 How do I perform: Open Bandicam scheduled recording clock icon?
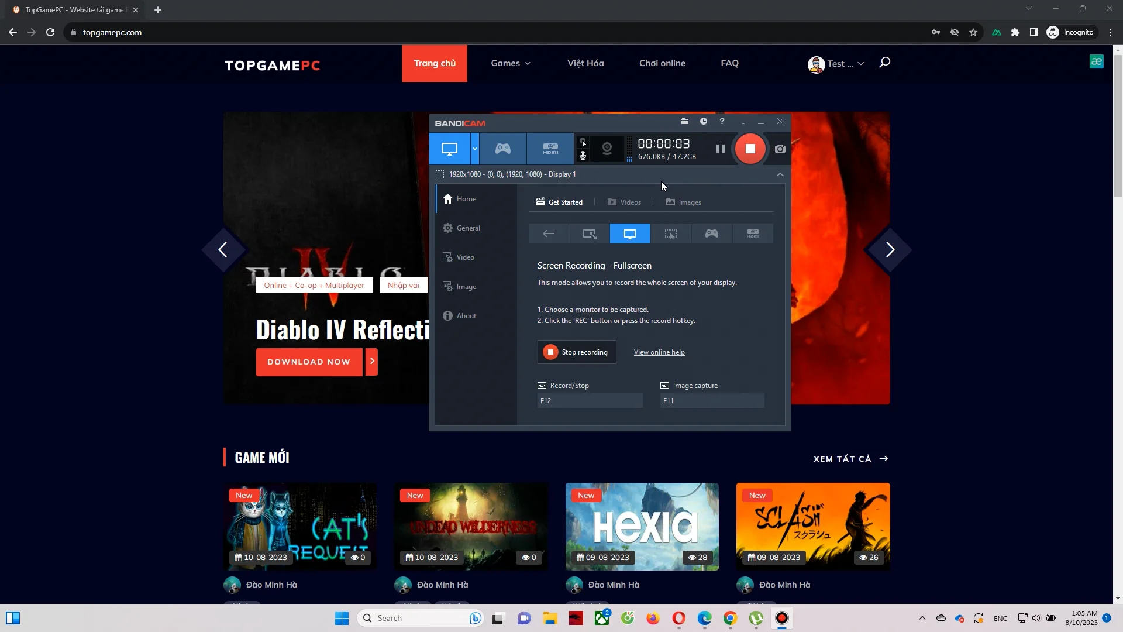coord(704,121)
